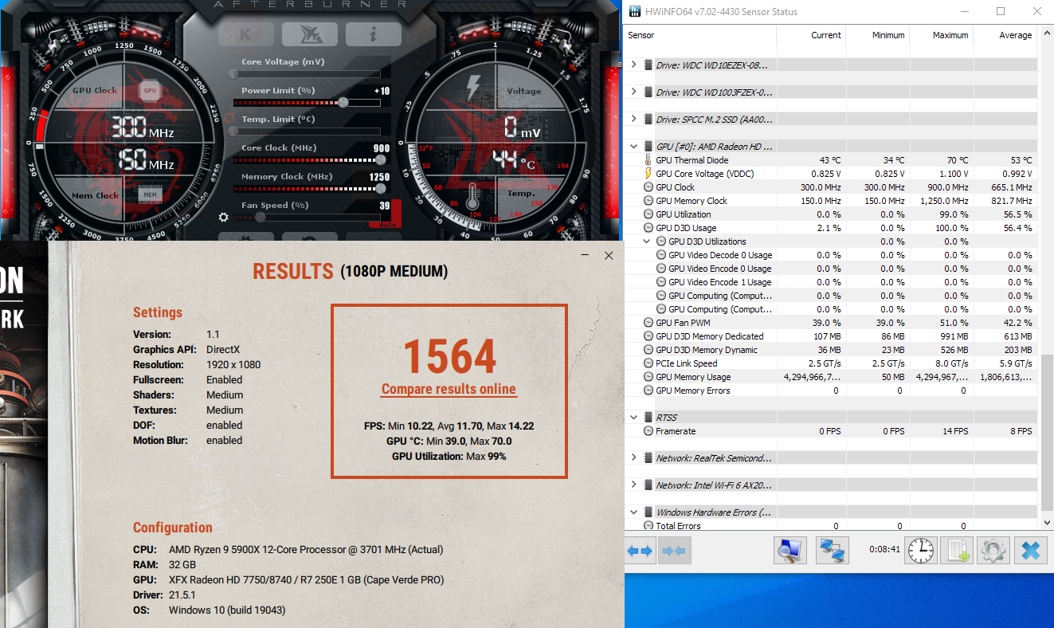1054x628 pixels.
Task: Click the Sensor column header
Action: pyautogui.click(x=700, y=35)
